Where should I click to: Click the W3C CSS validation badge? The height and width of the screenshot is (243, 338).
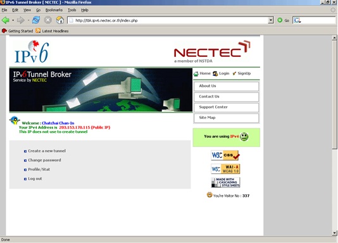tap(225, 155)
